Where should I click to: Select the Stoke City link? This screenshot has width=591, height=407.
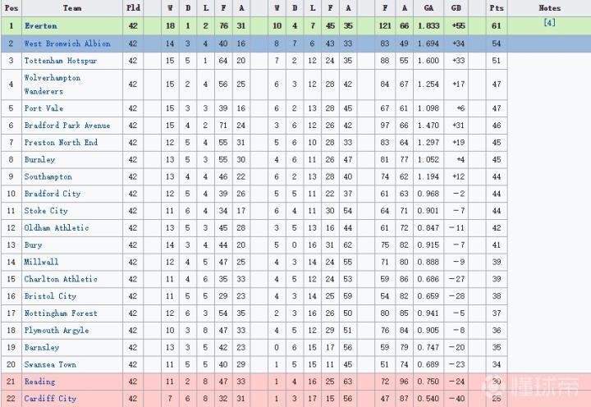(x=46, y=211)
